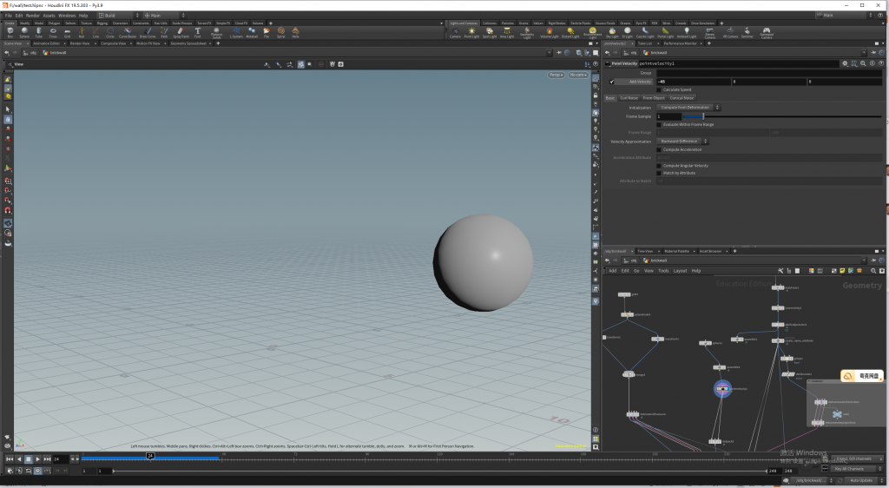
Task: Select the Sphere shelf tool
Action: (x=23, y=32)
